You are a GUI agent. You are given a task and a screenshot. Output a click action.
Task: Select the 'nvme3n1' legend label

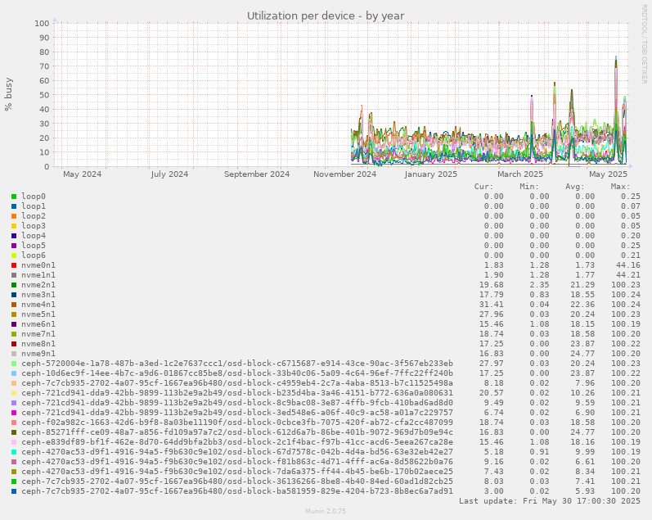(x=38, y=295)
